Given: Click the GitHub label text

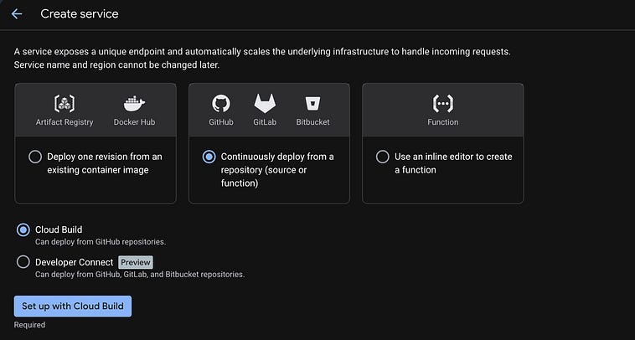Looking at the screenshot, I should (221, 122).
